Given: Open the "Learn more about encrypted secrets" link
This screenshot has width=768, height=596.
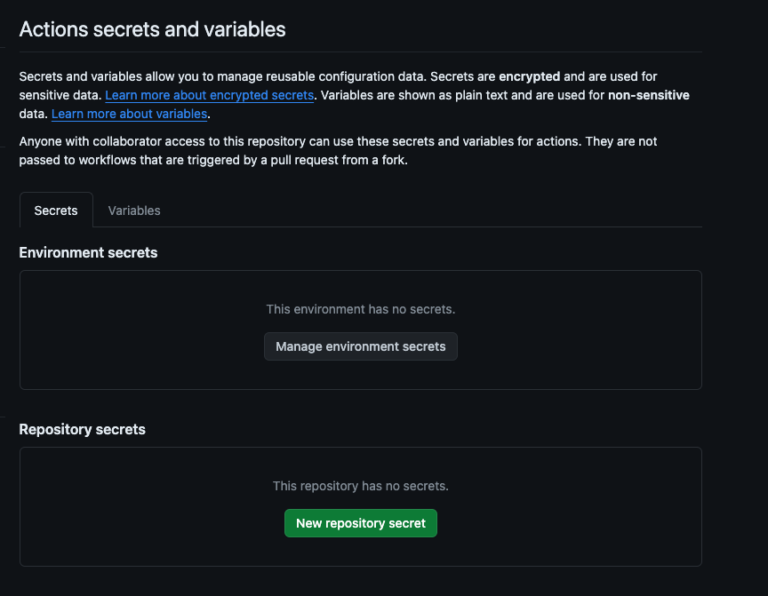Looking at the screenshot, I should pos(209,95).
